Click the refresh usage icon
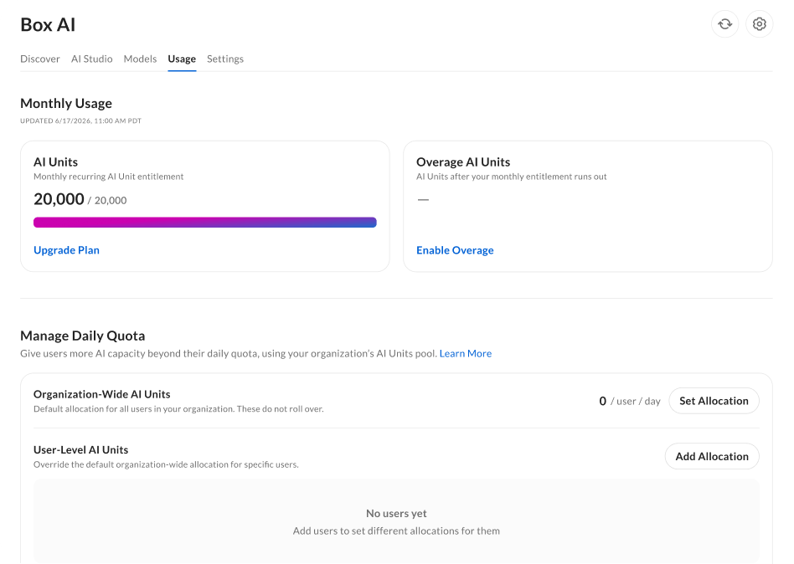The height and width of the screenshot is (564, 794). pyautogui.click(x=724, y=23)
